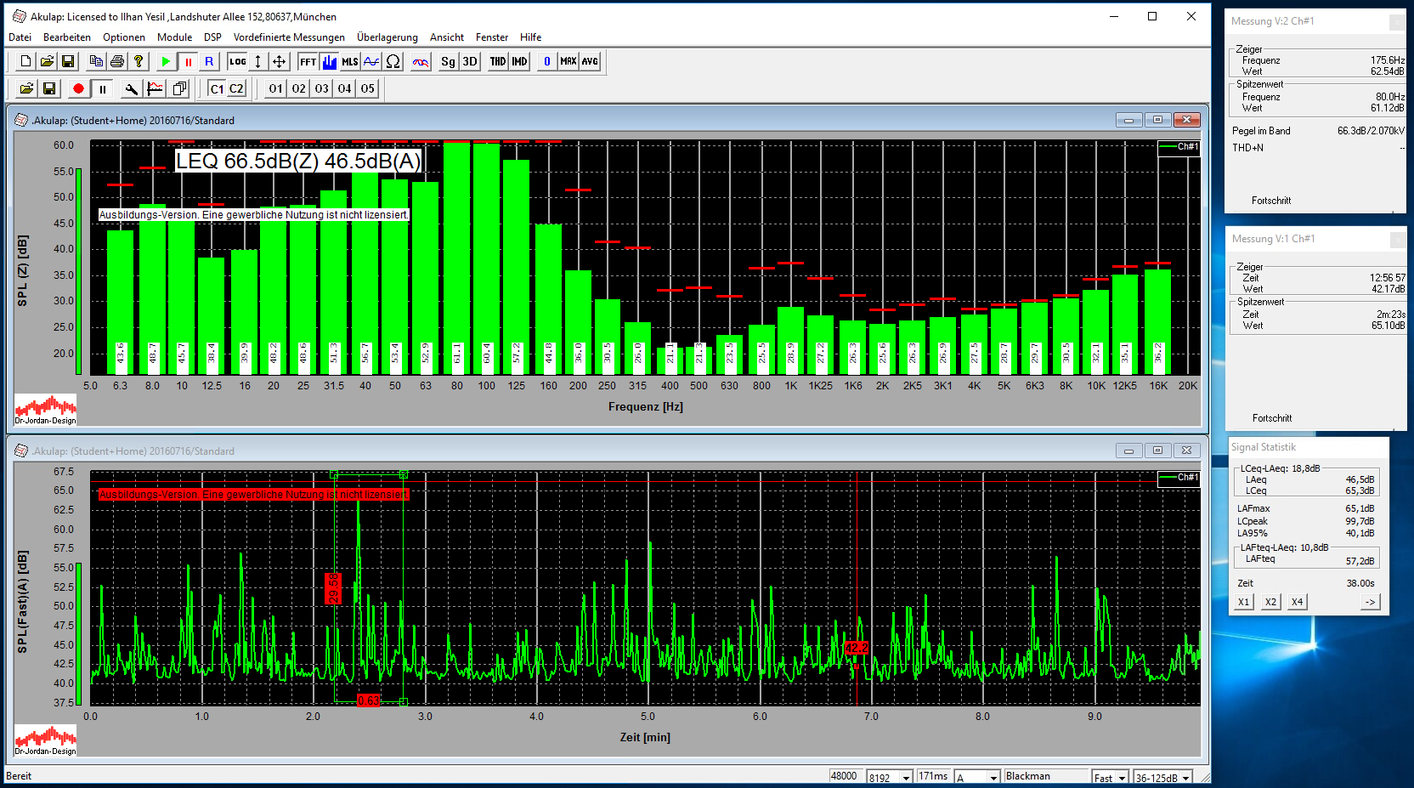Open the Bearbeiten menu
Image resolution: width=1414 pixels, height=788 pixels.
tap(67, 37)
